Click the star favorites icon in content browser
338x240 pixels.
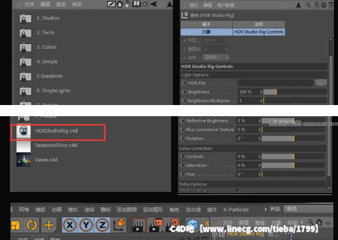tap(144, 4)
